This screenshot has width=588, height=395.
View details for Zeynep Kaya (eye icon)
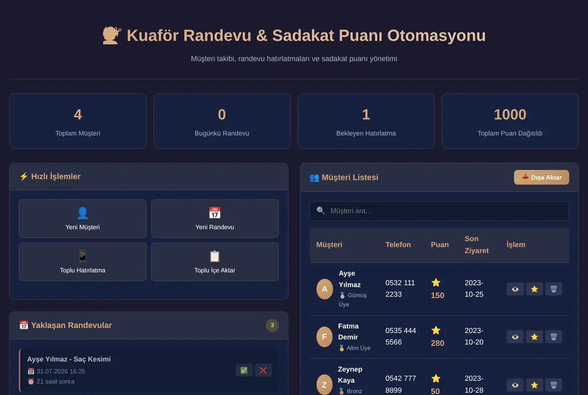tap(515, 385)
